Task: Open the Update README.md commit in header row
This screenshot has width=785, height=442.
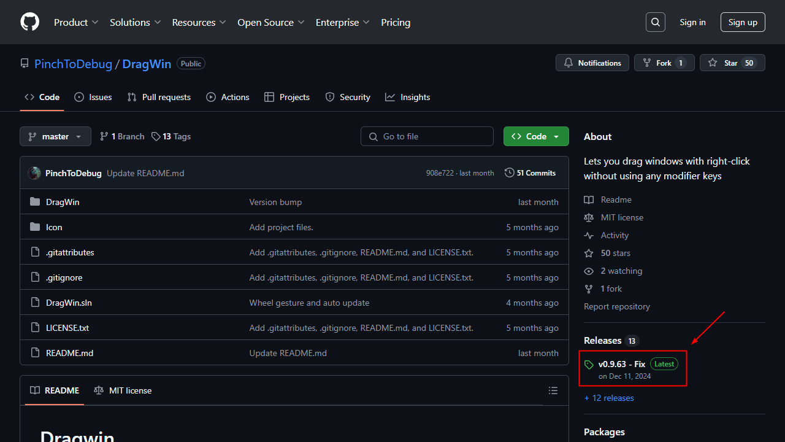Action: 145,173
